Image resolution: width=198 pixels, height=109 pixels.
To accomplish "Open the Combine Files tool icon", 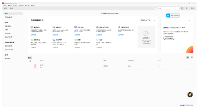I will [76, 27].
